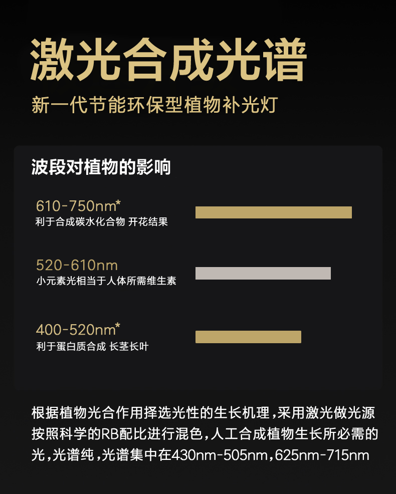Click the text 小元素光相当于人体所需维生素
The image size is (396, 494).
106,281
